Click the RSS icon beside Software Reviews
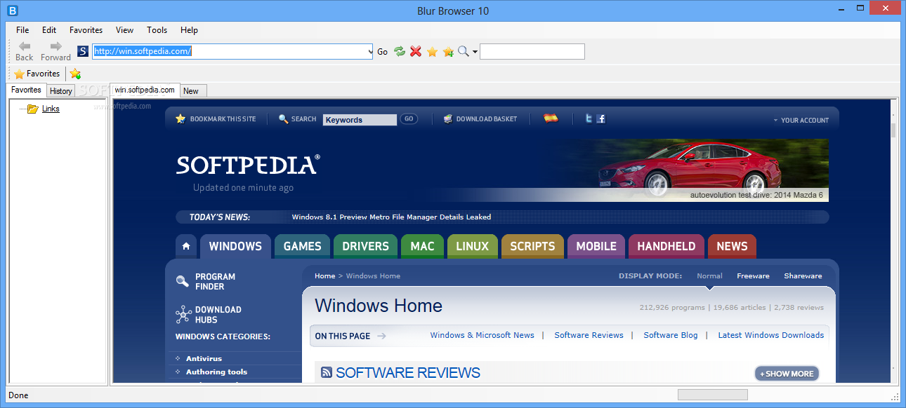The height and width of the screenshot is (408, 906). 327,373
